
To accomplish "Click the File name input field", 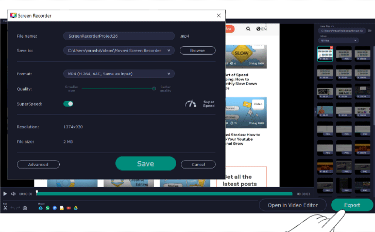I will coord(118,36).
